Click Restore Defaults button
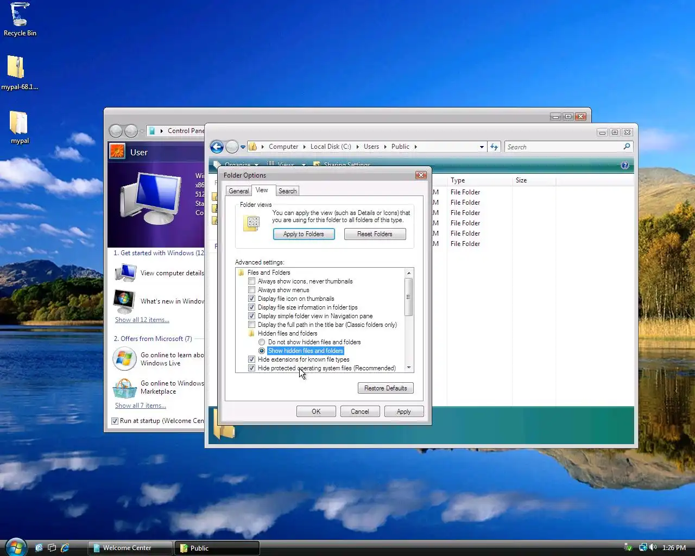The width and height of the screenshot is (695, 556). 386,388
